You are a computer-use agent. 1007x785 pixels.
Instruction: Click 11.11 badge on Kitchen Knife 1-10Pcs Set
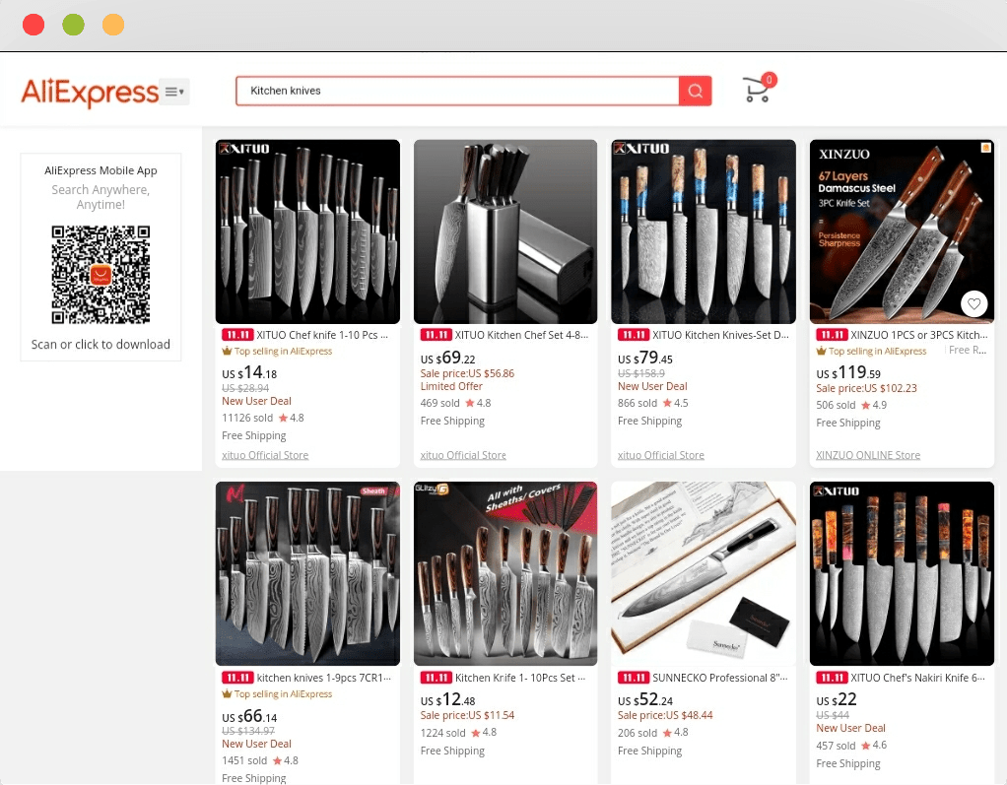tap(436, 678)
